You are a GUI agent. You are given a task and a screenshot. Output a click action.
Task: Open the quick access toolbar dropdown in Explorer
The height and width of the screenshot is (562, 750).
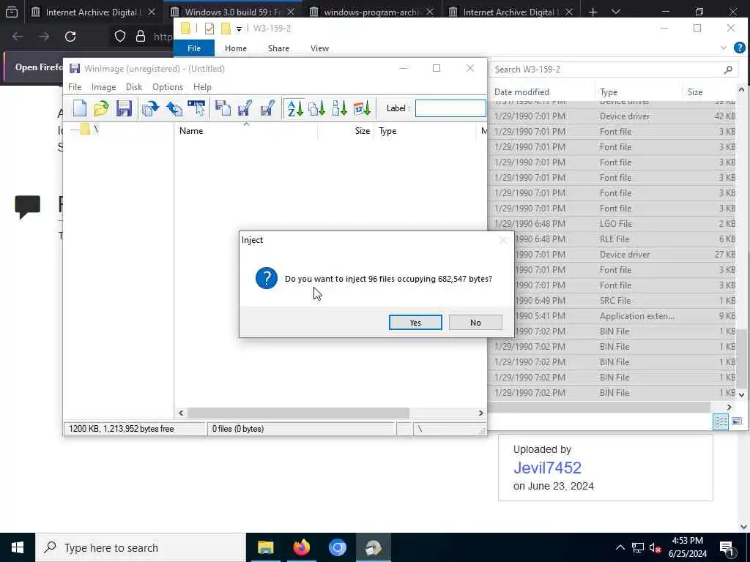coord(239,29)
